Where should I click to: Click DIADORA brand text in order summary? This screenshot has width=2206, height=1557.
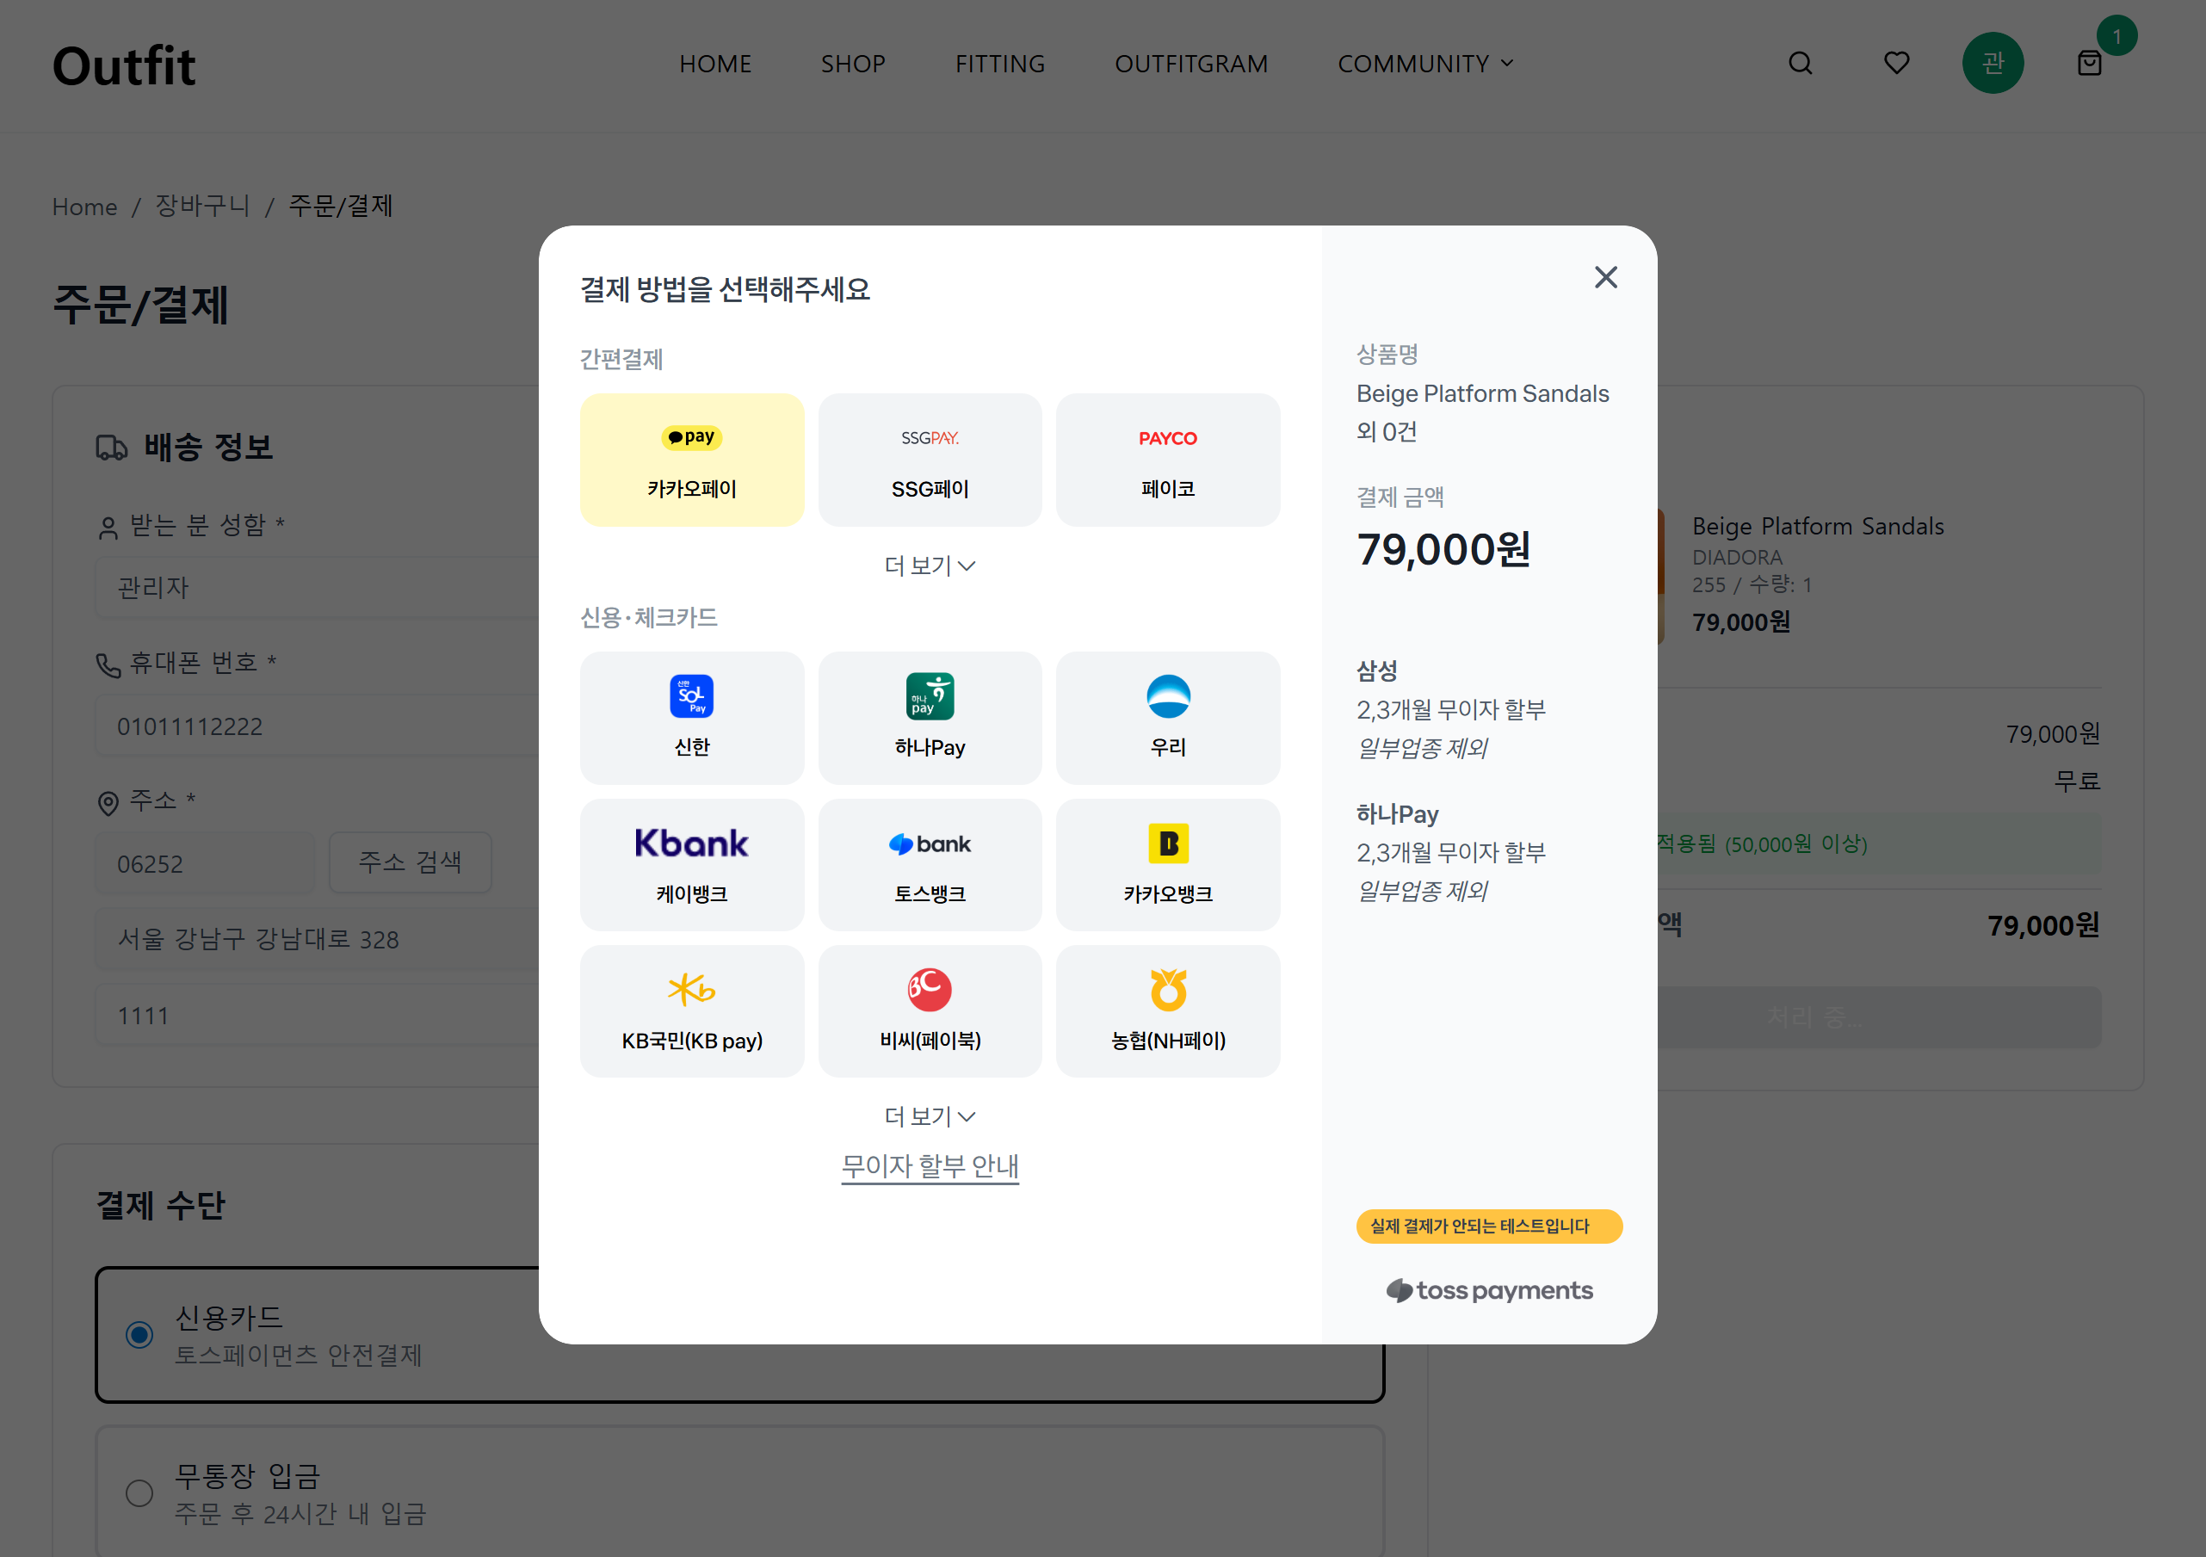(1737, 557)
